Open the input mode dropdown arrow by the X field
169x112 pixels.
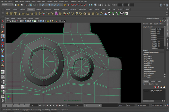click(113, 5)
